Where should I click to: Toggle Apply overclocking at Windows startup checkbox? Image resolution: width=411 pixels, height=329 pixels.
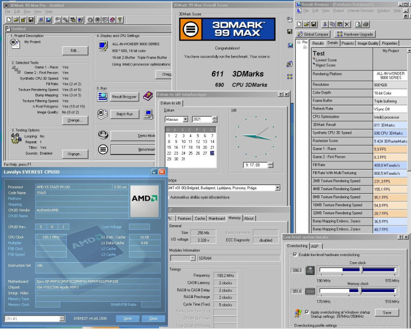307,312
